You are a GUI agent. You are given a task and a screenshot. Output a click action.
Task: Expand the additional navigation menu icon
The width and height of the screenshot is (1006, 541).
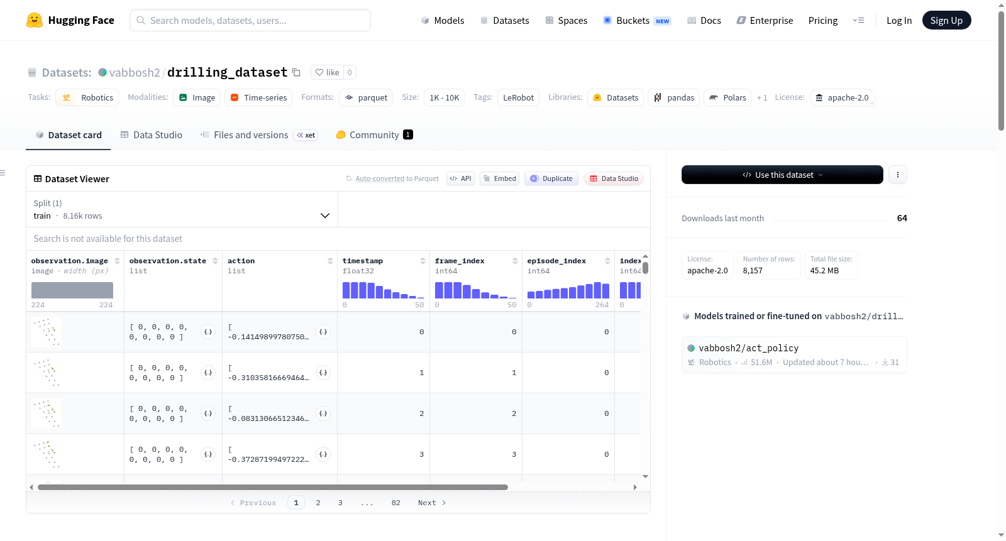pyautogui.click(x=858, y=20)
